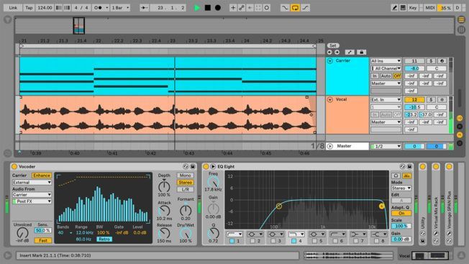Solo the Vocal track
Viewport: 469px width, 264px height.
431,100
